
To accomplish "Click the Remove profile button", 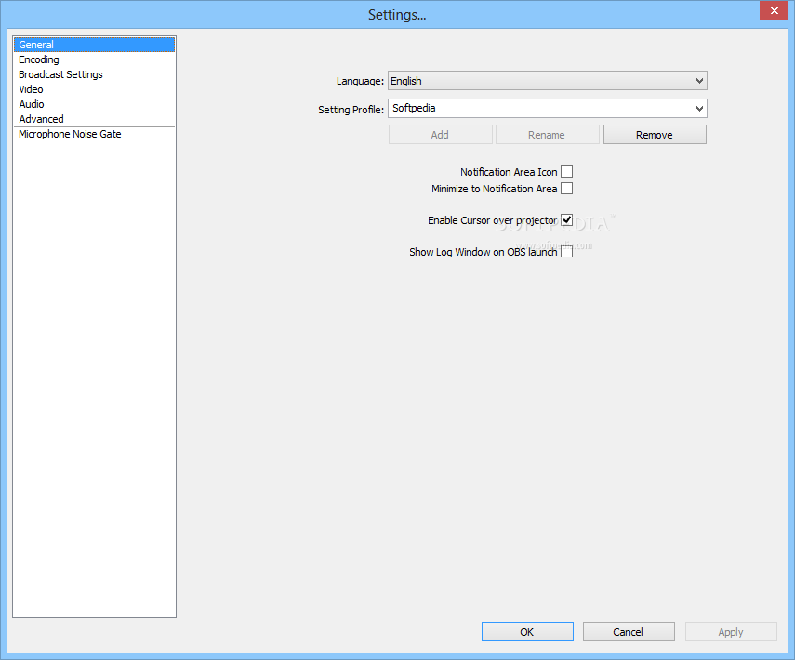I will (x=655, y=135).
